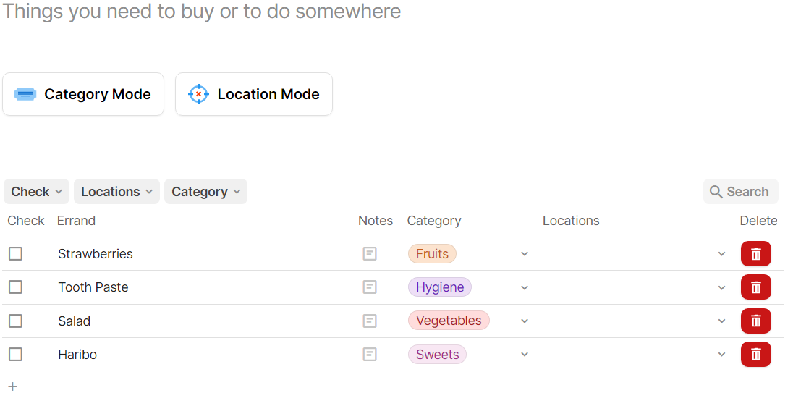Switch to Location Mode
The image size is (793, 406).
click(x=254, y=94)
